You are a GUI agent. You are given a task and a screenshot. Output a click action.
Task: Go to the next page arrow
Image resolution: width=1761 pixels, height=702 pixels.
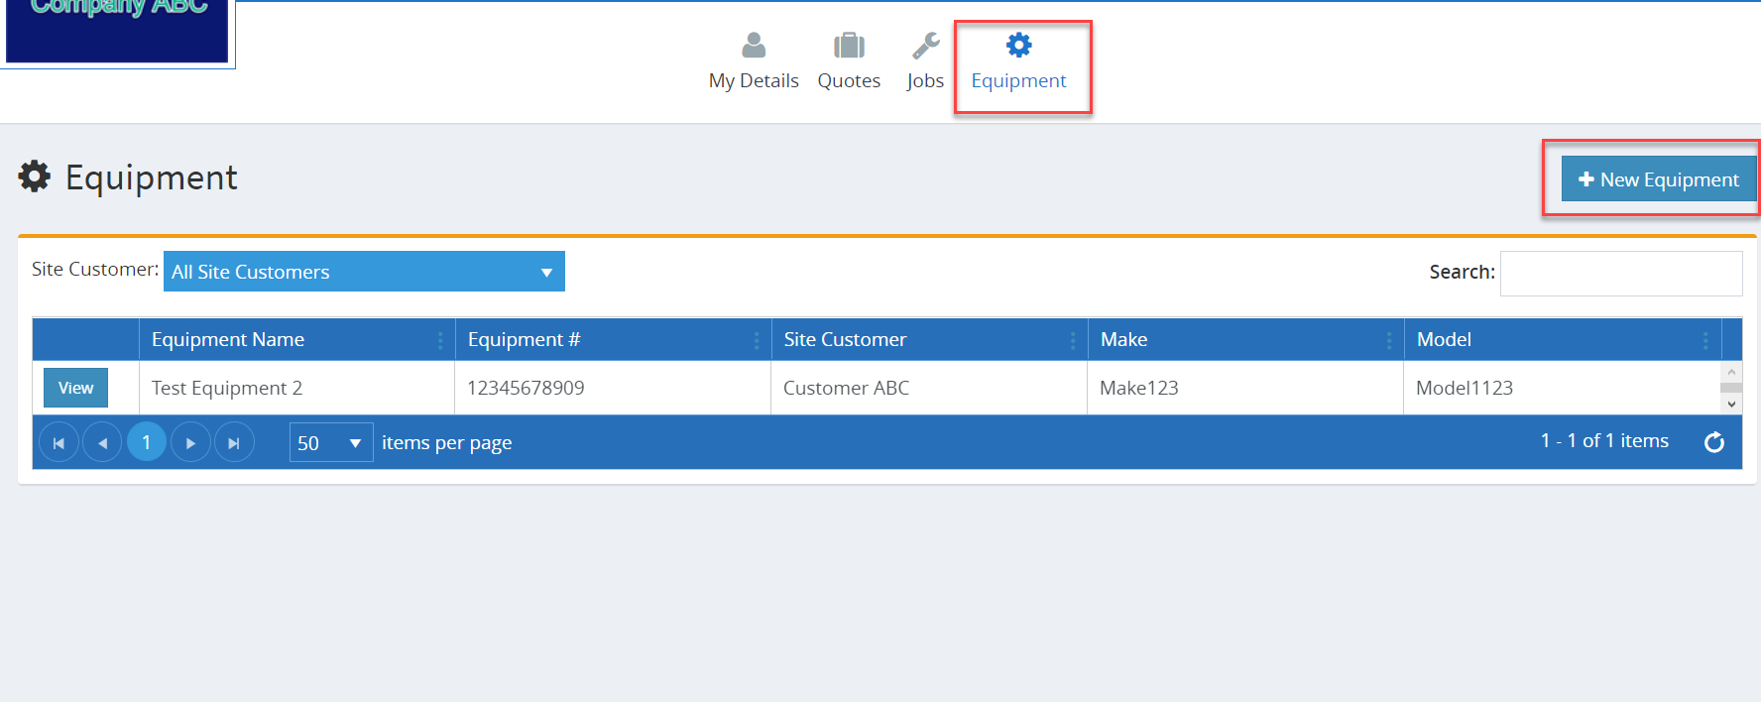click(x=190, y=442)
